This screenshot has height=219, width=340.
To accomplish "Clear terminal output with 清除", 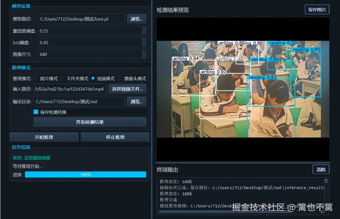I will coord(321,169).
